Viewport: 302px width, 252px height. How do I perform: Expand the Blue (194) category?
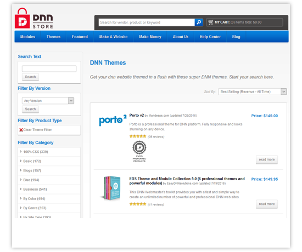click(x=49, y=180)
